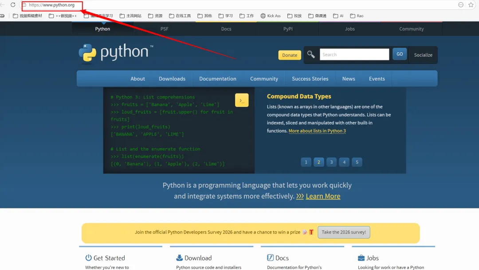Show slide 3 of code examples
Viewport: 479px width, 270px height.
click(x=331, y=162)
